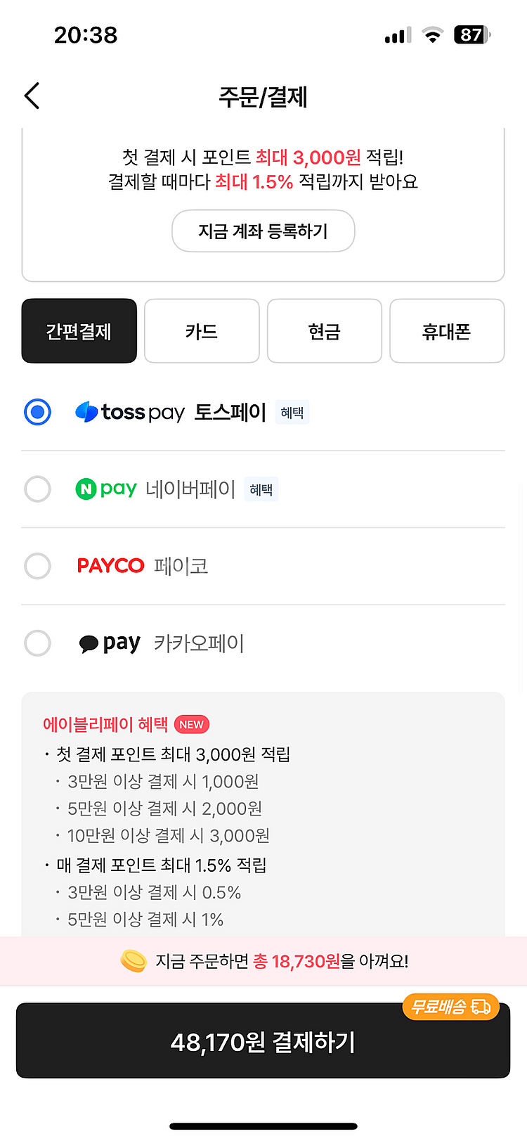Tap the PAYCO logo
This screenshot has width=527, height=1141.
pos(110,566)
